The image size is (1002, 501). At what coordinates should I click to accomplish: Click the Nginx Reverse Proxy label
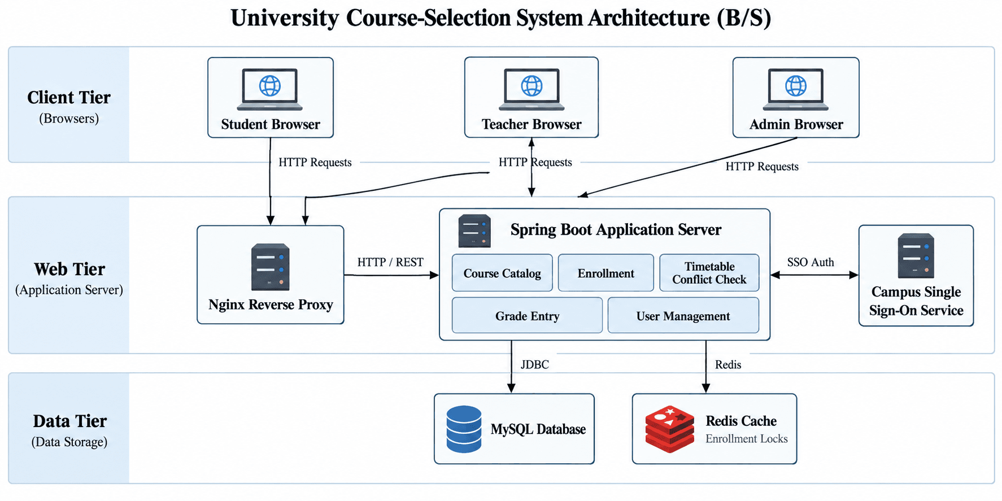coord(271,305)
